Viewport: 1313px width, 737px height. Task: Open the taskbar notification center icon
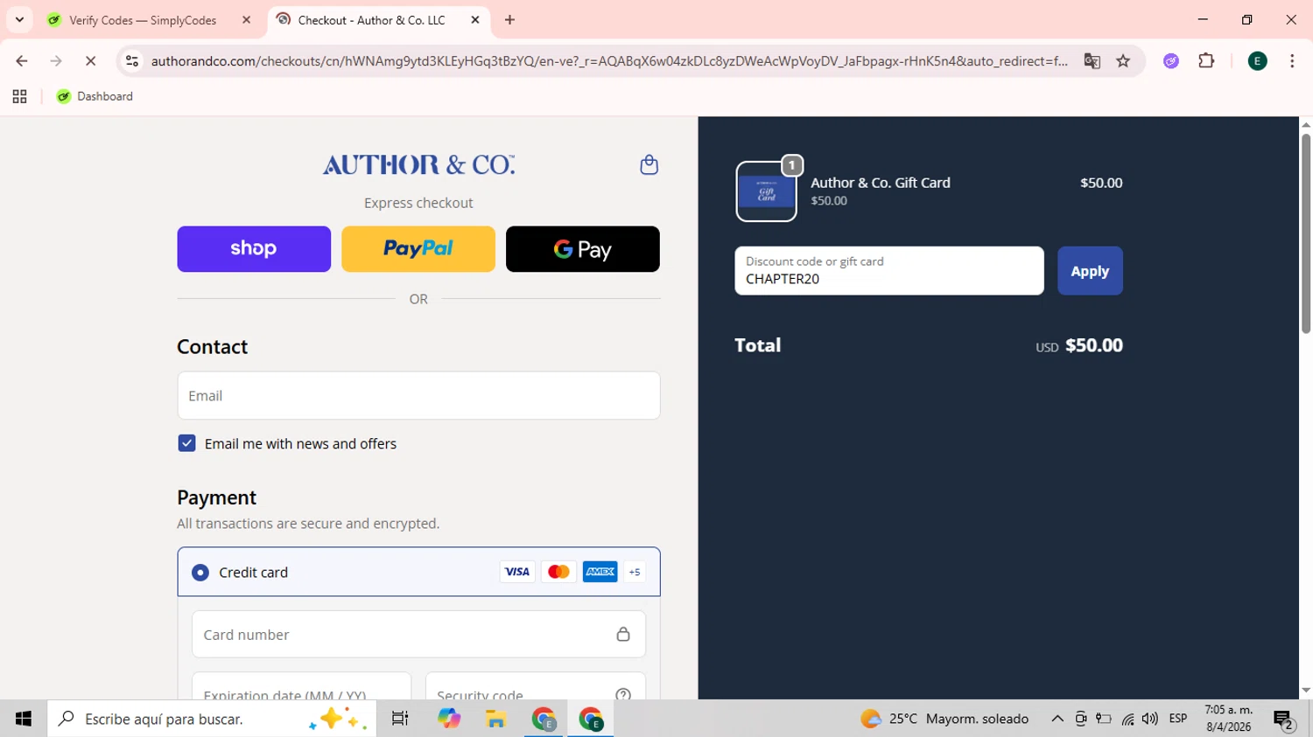(1284, 719)
